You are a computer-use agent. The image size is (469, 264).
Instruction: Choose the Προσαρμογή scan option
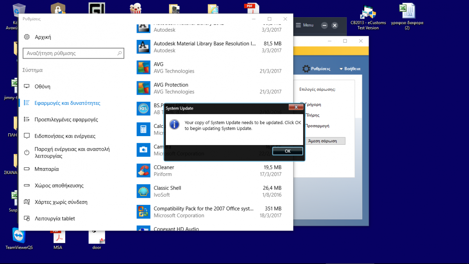click(317, 126)
